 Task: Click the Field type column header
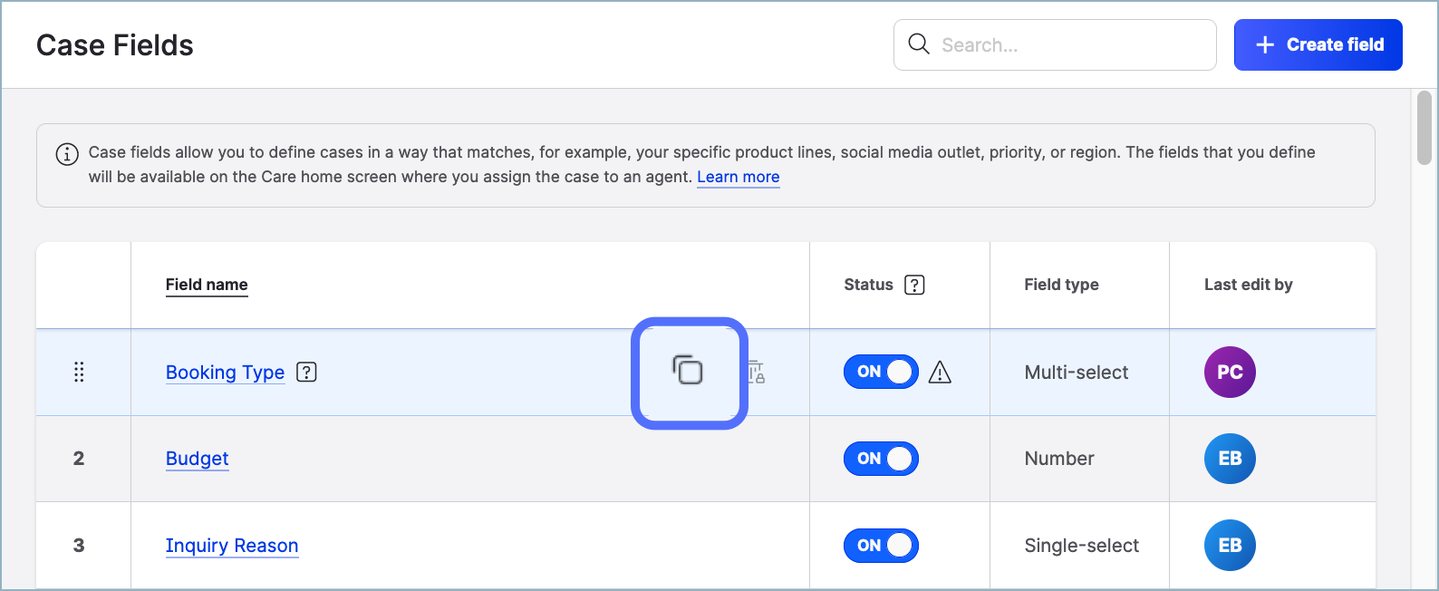[x=1061, y=285]
